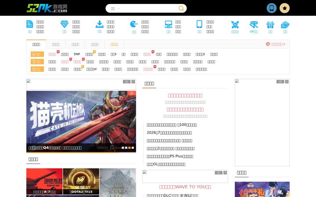Open the first large red headline
Screen dimensions: 316x197
coord(185,95)
